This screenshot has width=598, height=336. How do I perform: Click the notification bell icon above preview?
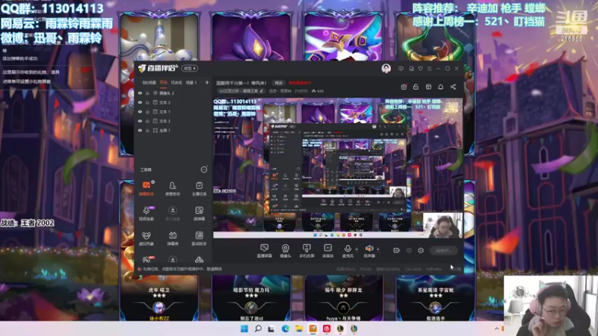[x=440, y=87]
